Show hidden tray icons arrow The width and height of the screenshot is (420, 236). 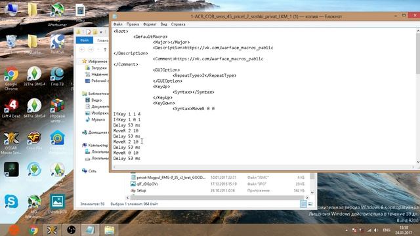[346, 230]
